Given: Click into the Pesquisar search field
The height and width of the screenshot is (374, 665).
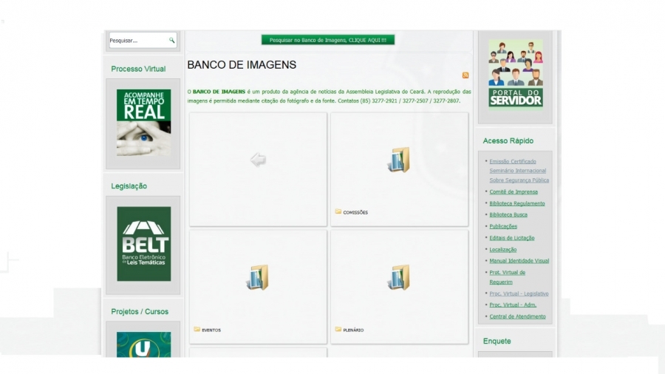Looking at the screenshot, I should [137, 41].
